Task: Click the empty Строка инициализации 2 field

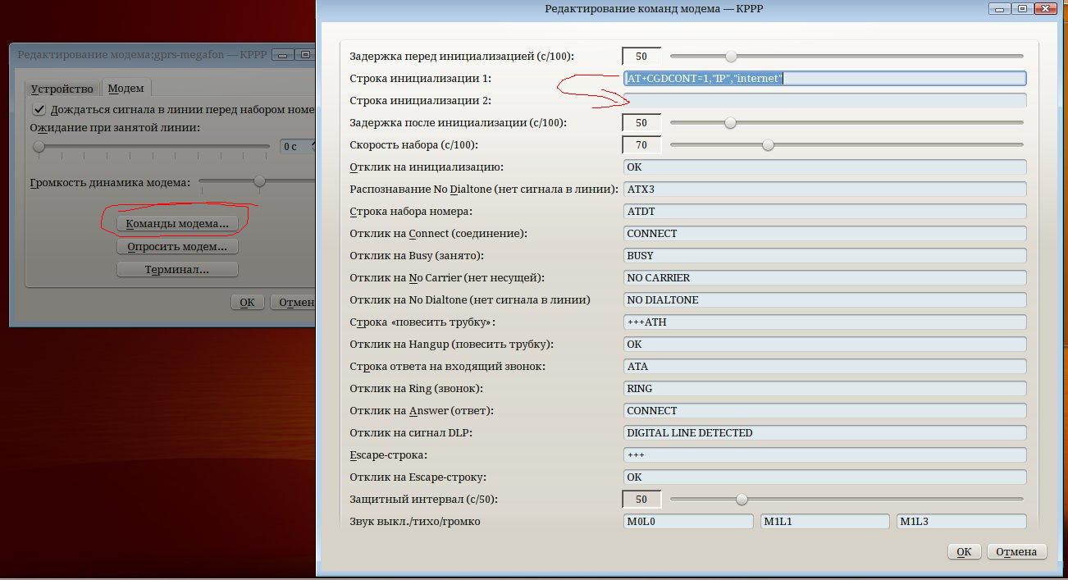Action: (x=824, y=101)
